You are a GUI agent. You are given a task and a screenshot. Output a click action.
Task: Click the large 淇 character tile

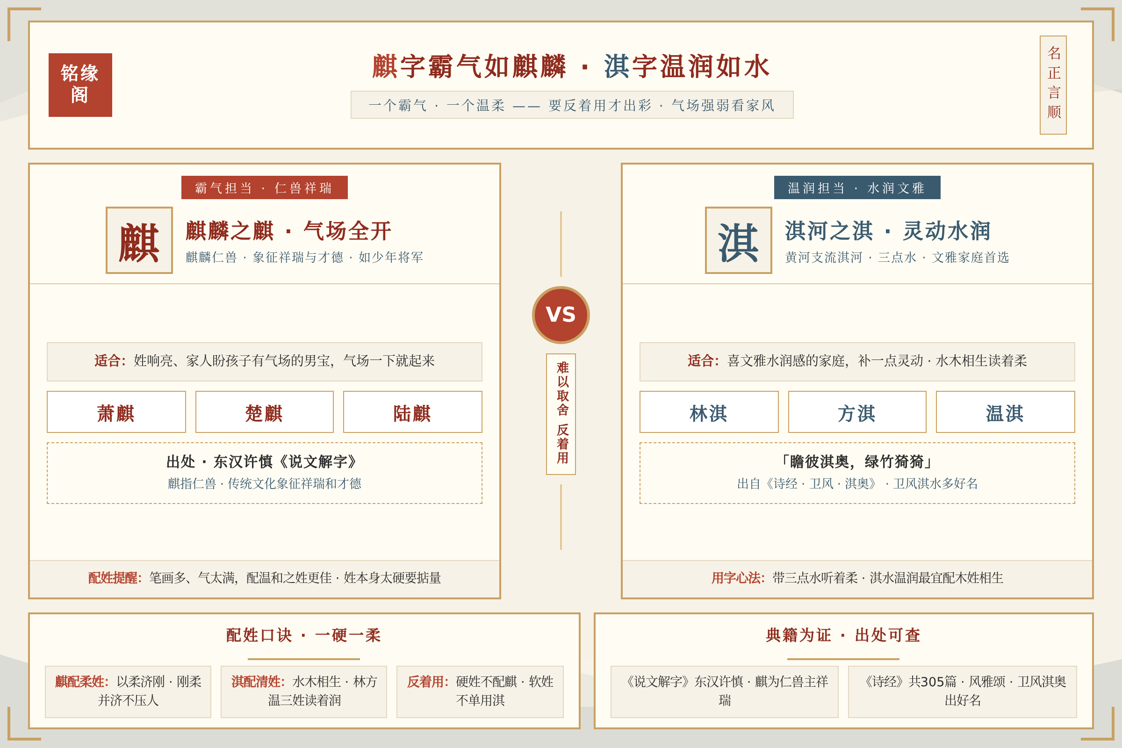coord(738,240)
